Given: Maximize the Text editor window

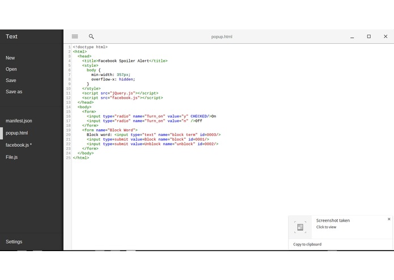Looking at the screenshot, I should point(368,36).
